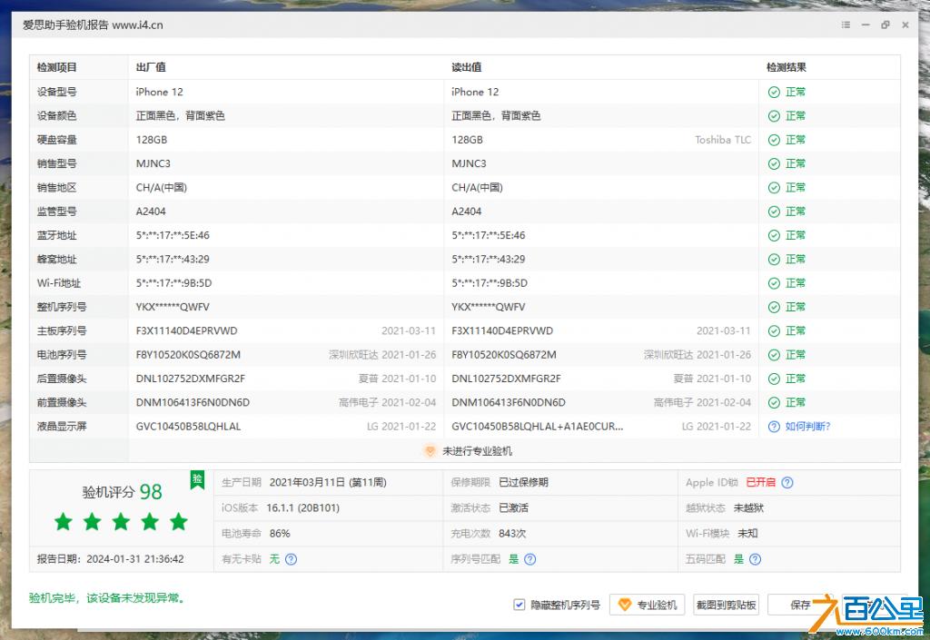Click check icon in 设备型号 row
930x640 pixels.
774,92
